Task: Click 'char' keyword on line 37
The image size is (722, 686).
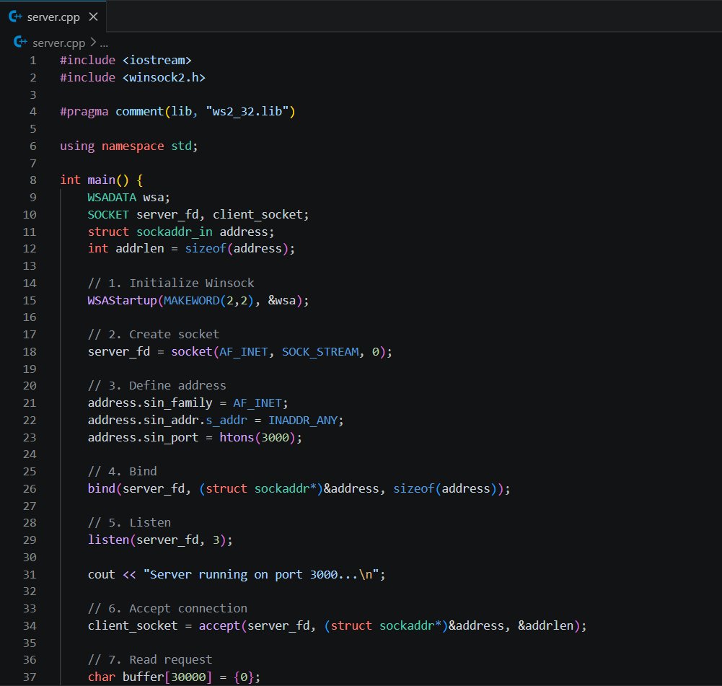Action: tap(101, 677)
